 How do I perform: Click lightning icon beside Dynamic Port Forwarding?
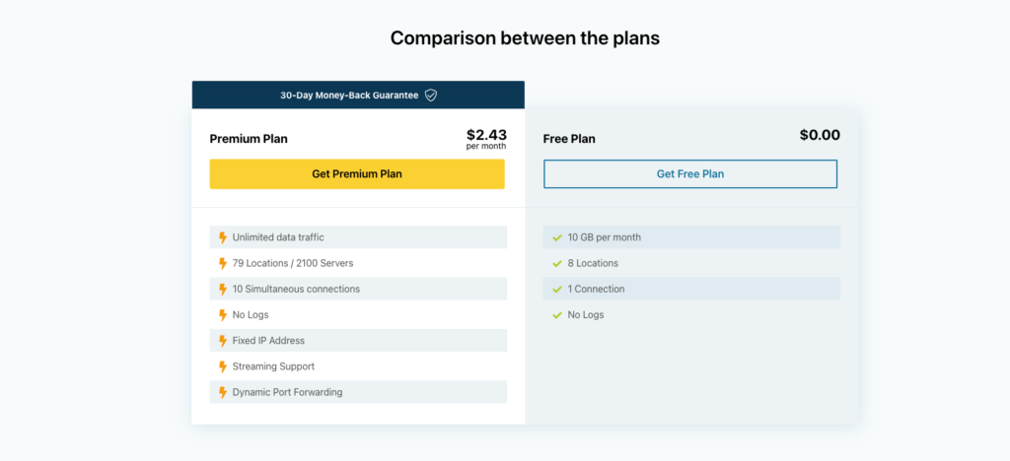tap(223, 392)
